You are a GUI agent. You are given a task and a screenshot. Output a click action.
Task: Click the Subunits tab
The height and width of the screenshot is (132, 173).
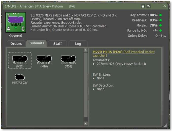37,43
